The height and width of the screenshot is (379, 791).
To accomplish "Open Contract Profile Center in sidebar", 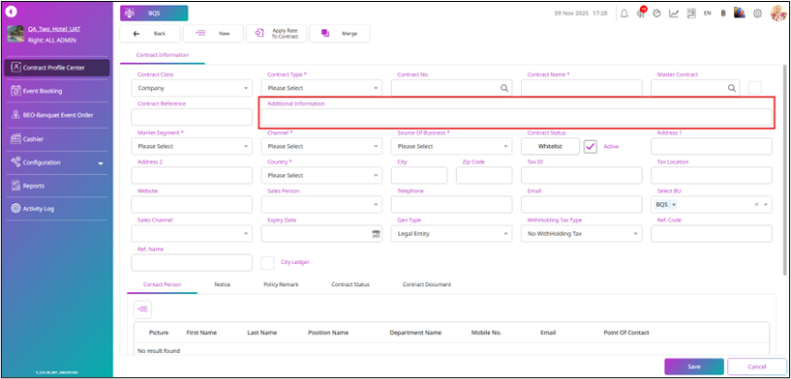I will (57, 68).
